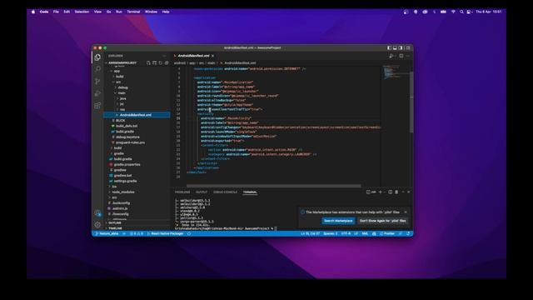Viewport: 533px width, 300px height.
Task: Open Explorer views and more actions menu
Action: click(165, 56)
